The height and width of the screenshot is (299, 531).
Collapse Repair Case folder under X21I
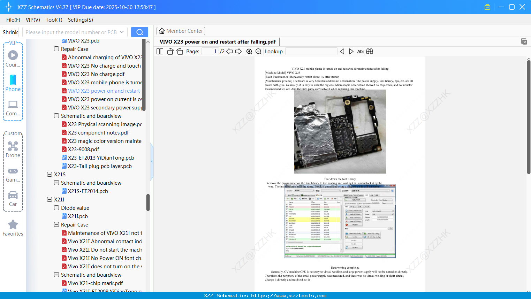[x=56, y=225]
